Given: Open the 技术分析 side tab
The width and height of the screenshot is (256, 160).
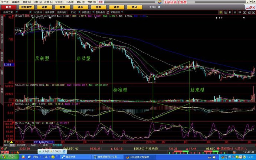Looking at the screenshot, I should coord(2,39).
